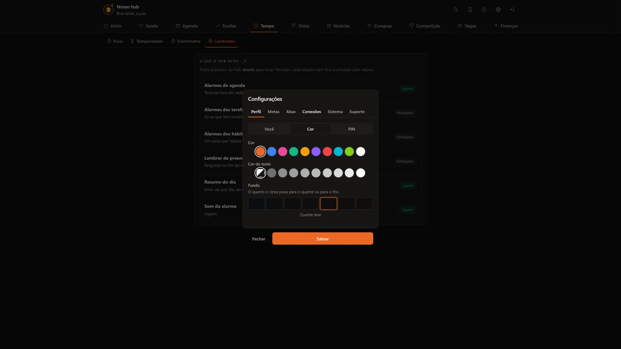Choose the orange accent color
Viewport: 621px width, 349px height.
[260, 151]
